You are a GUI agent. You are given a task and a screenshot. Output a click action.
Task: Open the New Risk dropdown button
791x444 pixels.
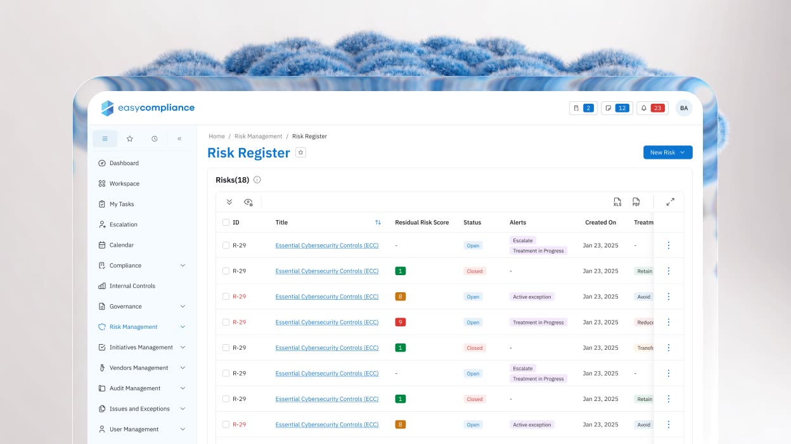pos(667,152)
